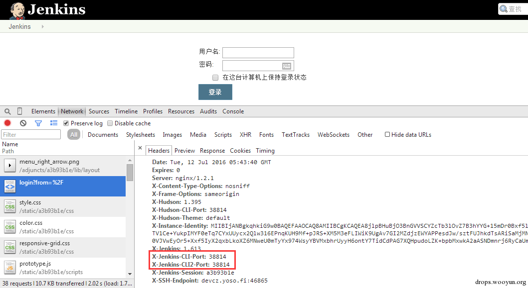
Task: Open the DevTools inspect element magnifier
Action: click(x=7, y=111)
